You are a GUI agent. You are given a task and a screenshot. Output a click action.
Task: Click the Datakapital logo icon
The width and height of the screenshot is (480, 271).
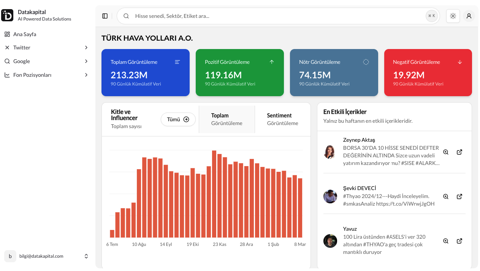(7, 15)
